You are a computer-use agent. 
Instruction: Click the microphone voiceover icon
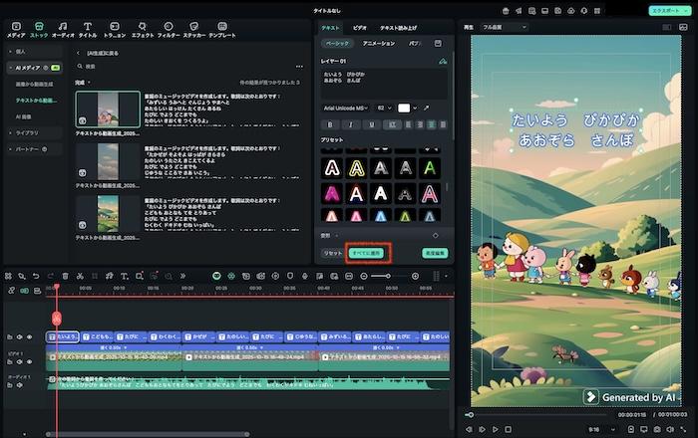coord(305,277)
